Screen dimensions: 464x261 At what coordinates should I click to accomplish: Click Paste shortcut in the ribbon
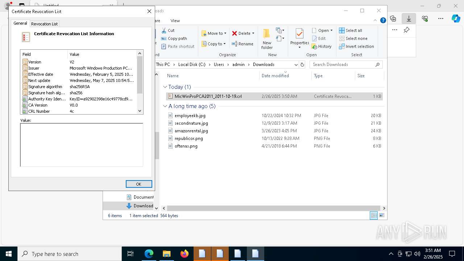pyautogui.click(x=178, y=46)
